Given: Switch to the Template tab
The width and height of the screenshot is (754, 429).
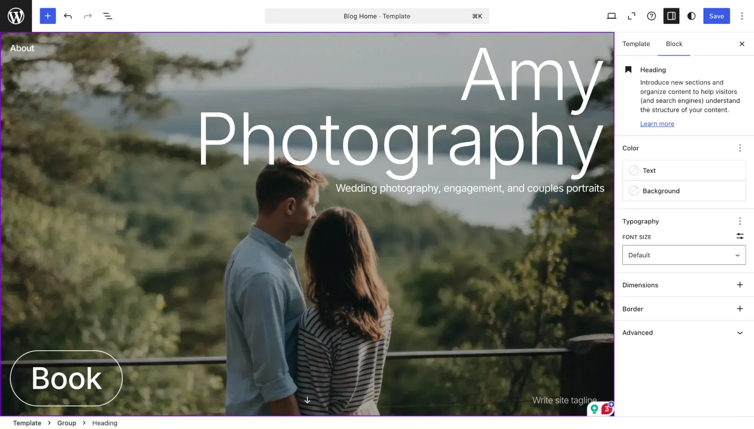Looking at the screenshot, I should pyautogui.click(x=636, y=44).
